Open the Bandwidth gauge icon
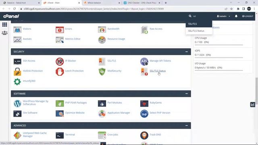Screen dimensions: 258x145 coord(102,30)
